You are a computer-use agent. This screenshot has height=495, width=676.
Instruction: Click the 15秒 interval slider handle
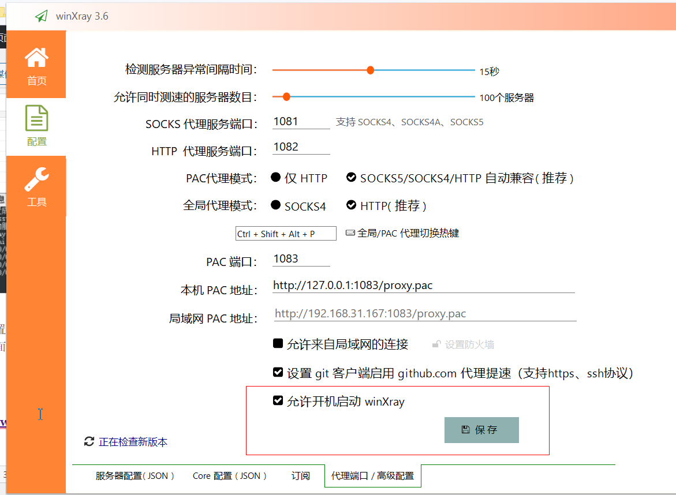click(370, 70)
